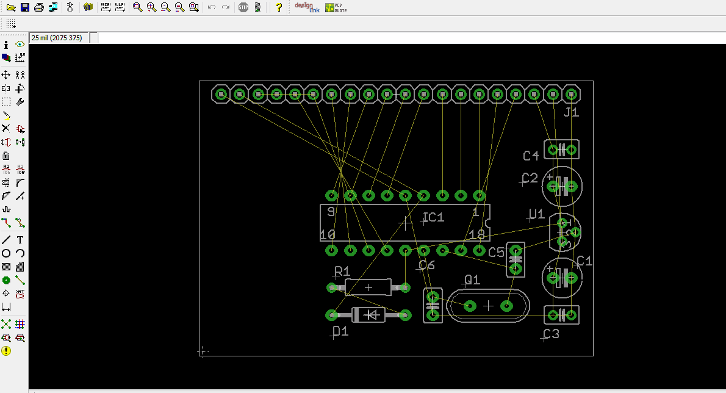
Task: Print the board layout
Action: (x=40, y=7)
